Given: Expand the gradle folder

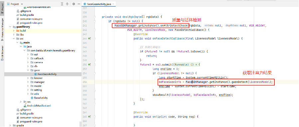Looking at the screenshot, I should tap(10, 125).
